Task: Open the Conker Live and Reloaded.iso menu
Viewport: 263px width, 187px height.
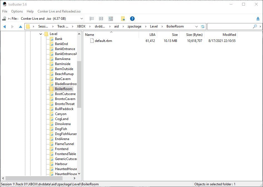Action: [59, 11]
